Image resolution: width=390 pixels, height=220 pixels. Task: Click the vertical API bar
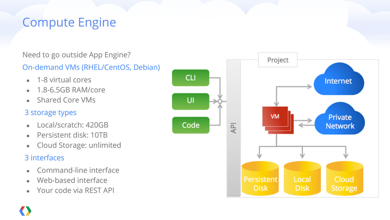pos(233,128)
